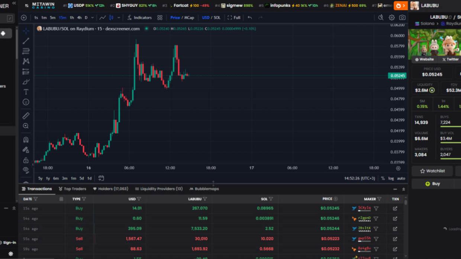Select the brush drawing tool
This screenshot has width=461, height=259.
[26, 82]
